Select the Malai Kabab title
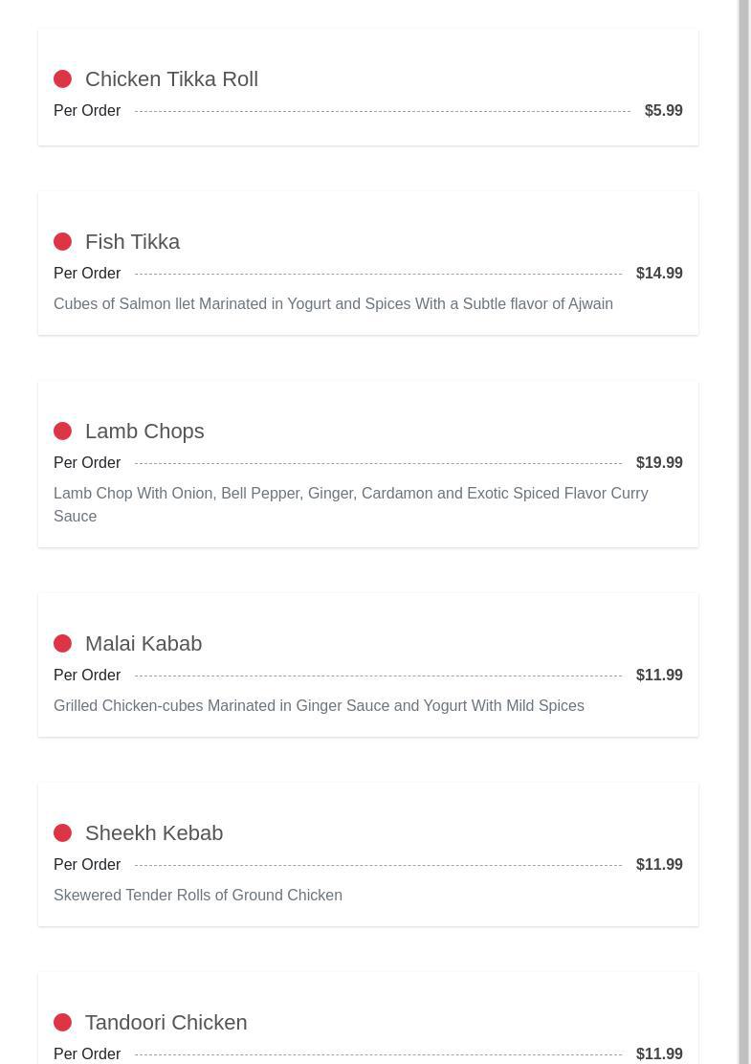Screen dimensions: 751x1064 [144, 644]
